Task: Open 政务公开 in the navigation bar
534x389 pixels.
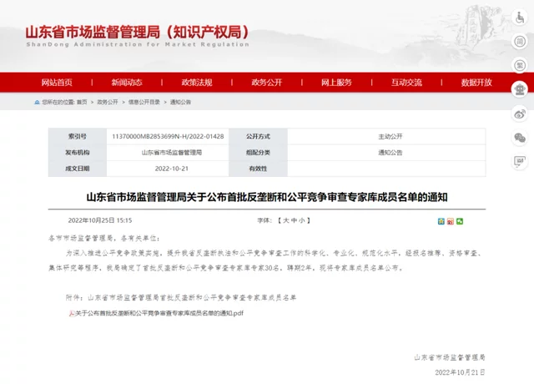Action: [267, 83]
